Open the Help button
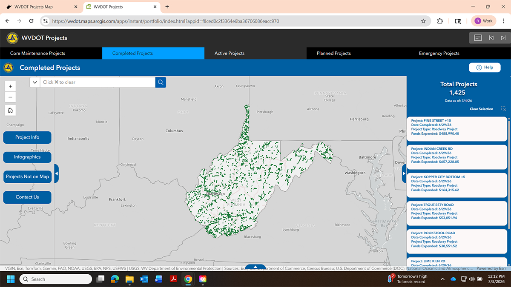511x287 pixels. pyautogui.click(x=485, y=67)
